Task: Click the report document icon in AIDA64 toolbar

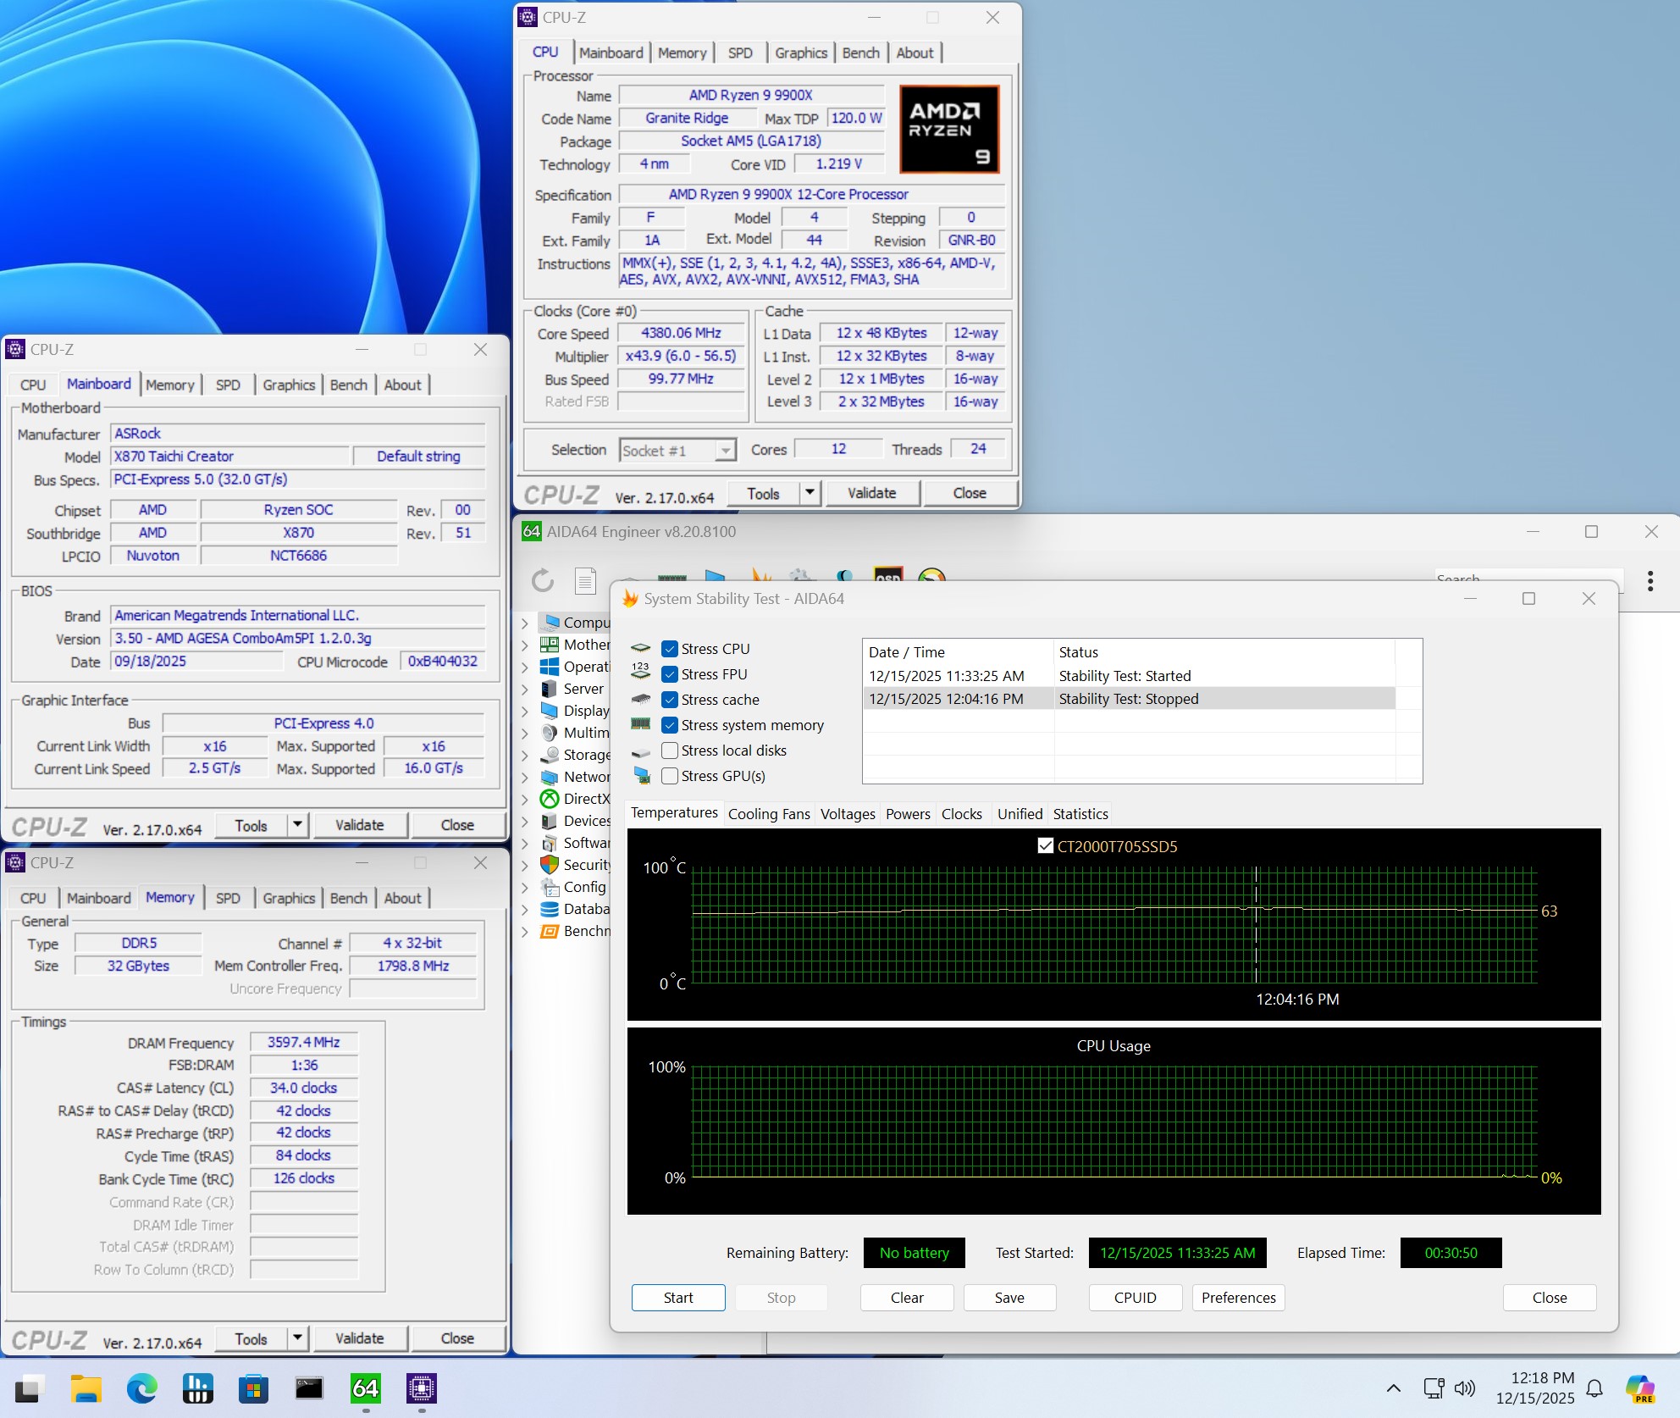Action: [x=584, y=581]
